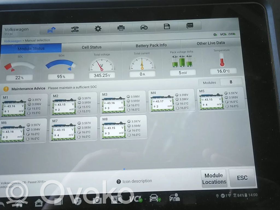Image resolution: width=280 pixels, height=210 pixels.
Task: Open the car with checkmark icon in bottom bar
Action: pos(155,198)
